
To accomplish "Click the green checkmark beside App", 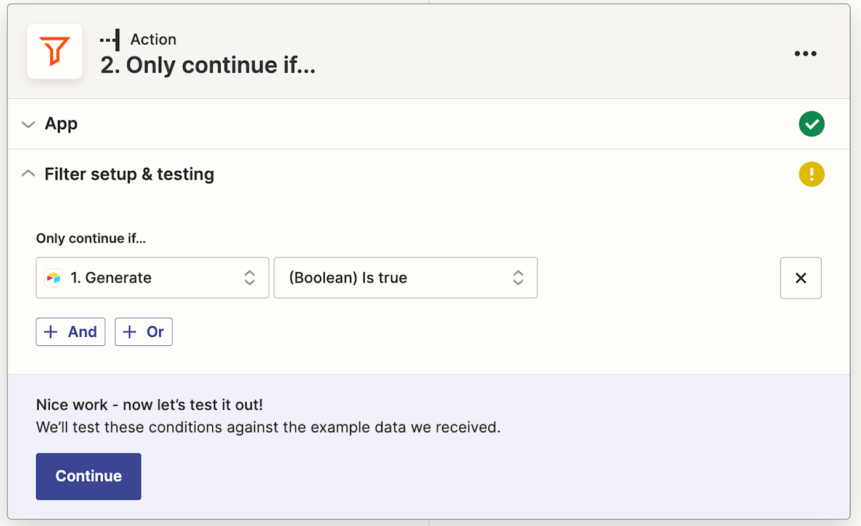I will 811,125.
